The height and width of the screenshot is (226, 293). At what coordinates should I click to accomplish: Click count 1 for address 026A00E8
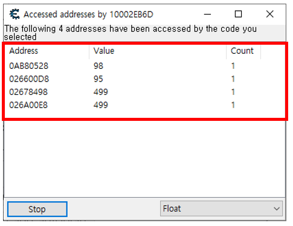pyautogui.click(x=233, y=105)
